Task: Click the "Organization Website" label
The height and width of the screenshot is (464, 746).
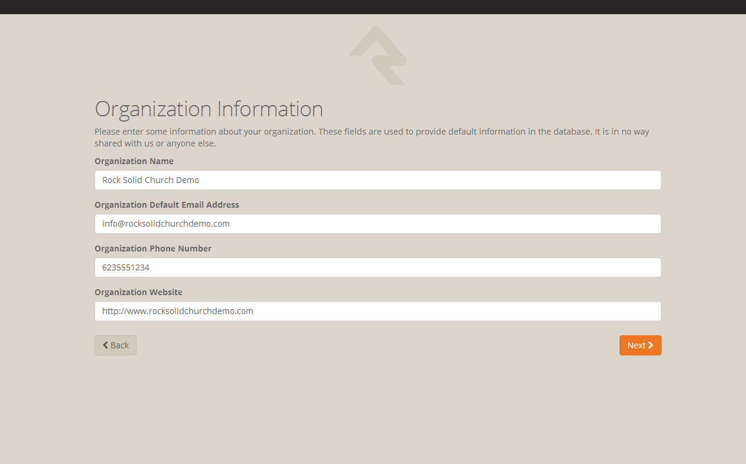Action: coord(138,292)
